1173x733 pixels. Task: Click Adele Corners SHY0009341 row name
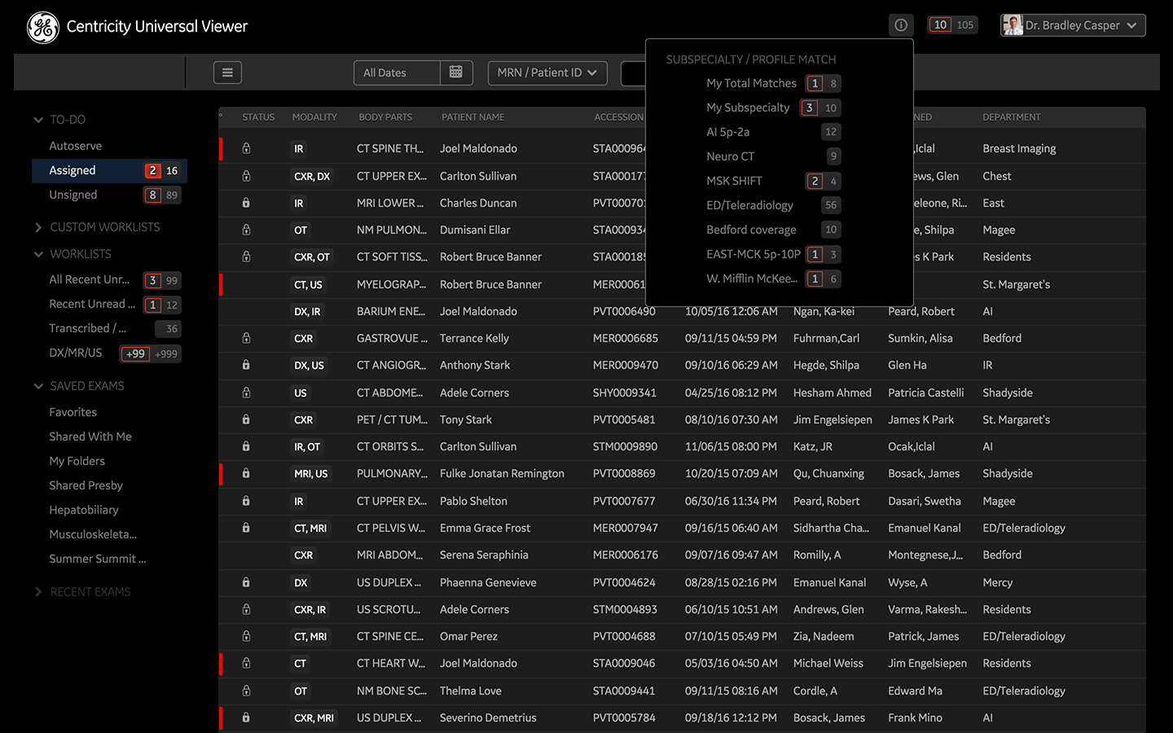point(474,393)
